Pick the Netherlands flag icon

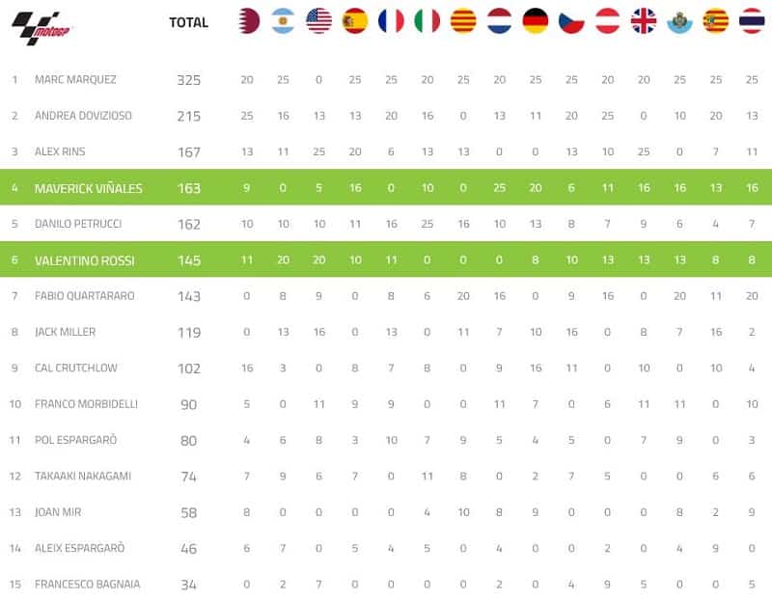pyautogui.click(x=500, y=21)
